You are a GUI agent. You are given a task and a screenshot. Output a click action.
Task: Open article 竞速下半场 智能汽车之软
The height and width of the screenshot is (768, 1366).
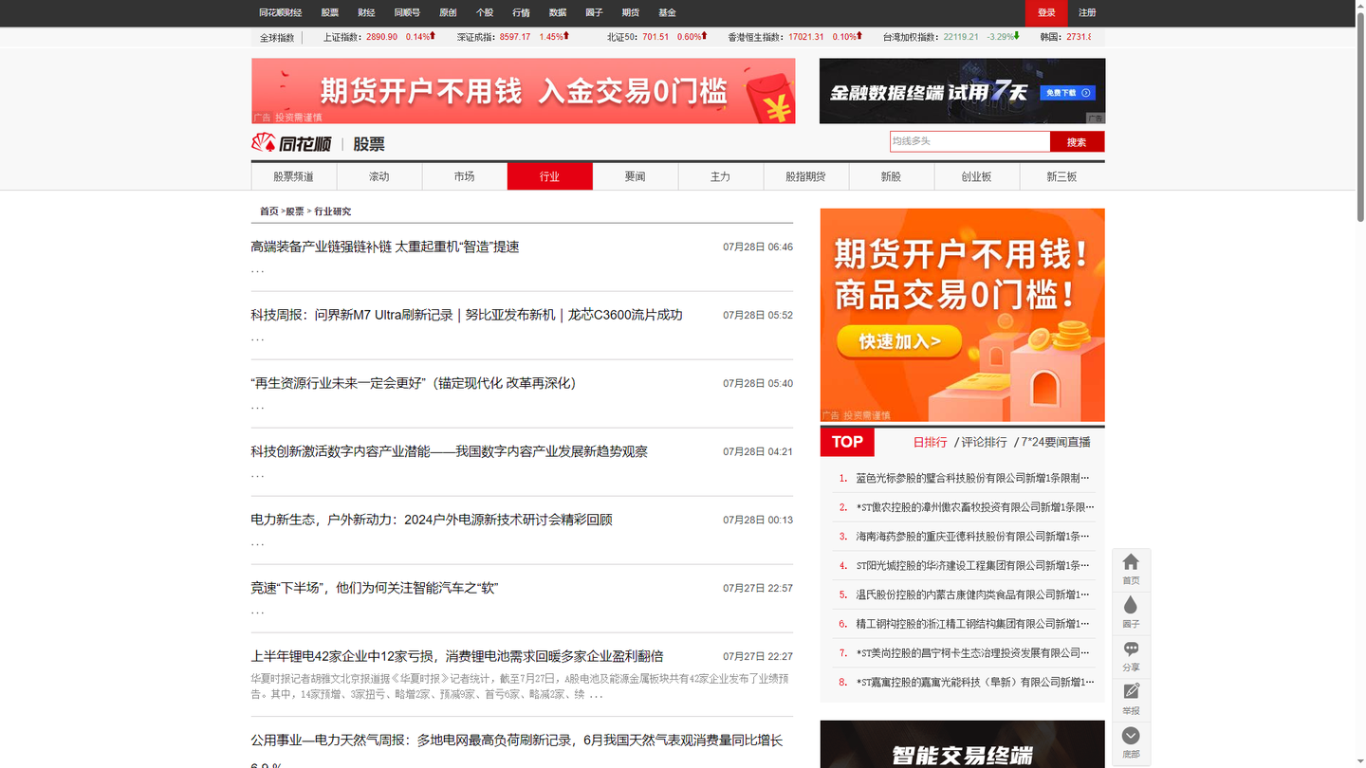[x=375, y=588]
